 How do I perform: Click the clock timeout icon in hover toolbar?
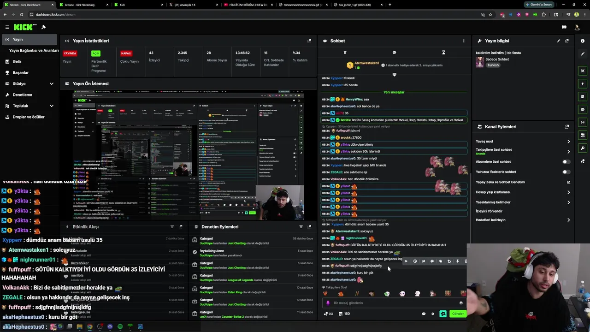[415, 261]
